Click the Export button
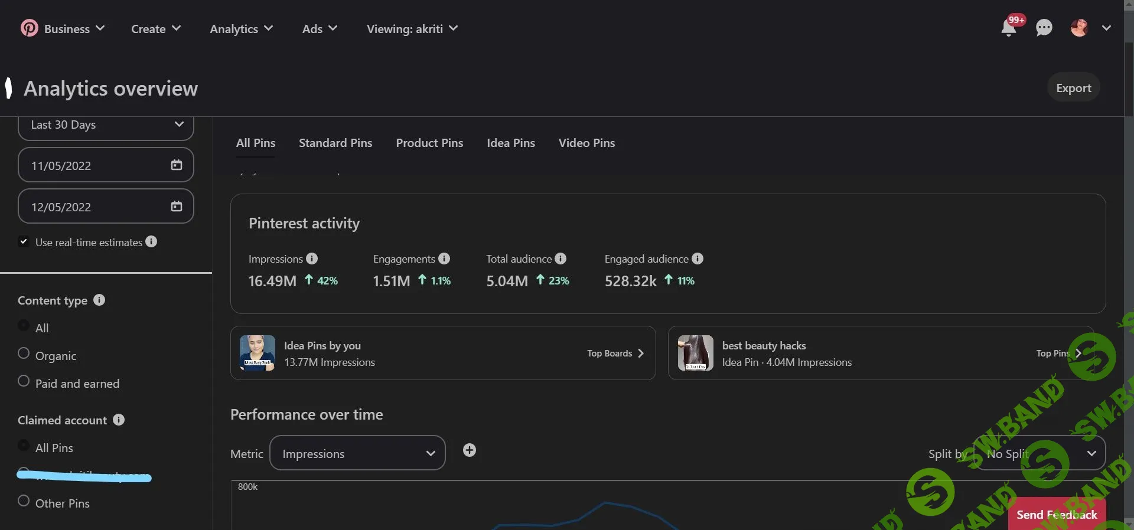 pyautogui.click(x=1073, y=88)
